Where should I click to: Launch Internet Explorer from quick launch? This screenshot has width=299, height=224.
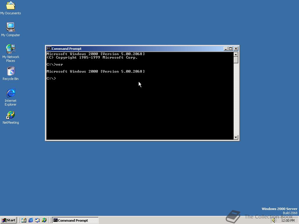click(x=31, y=220)
